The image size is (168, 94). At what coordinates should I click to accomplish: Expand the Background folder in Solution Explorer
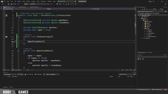(143, 22)
